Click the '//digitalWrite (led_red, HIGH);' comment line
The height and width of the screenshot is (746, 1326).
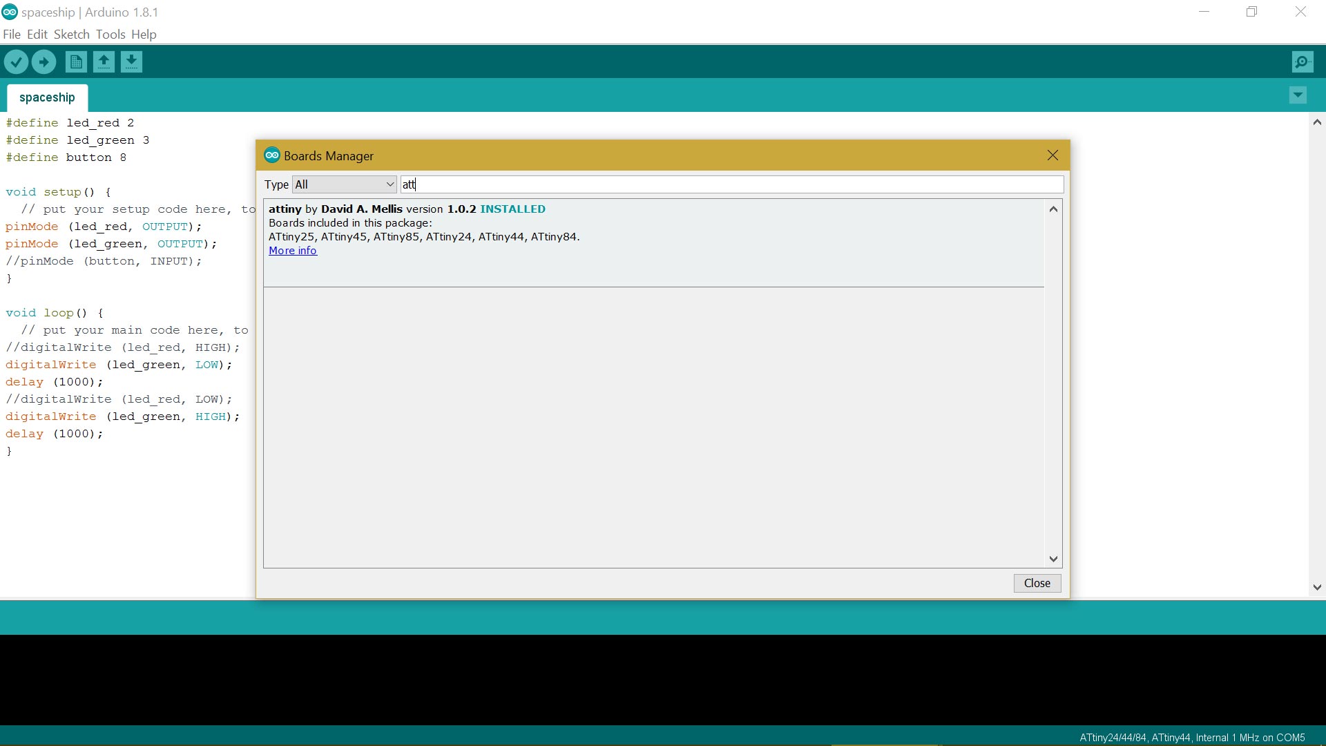123,347
